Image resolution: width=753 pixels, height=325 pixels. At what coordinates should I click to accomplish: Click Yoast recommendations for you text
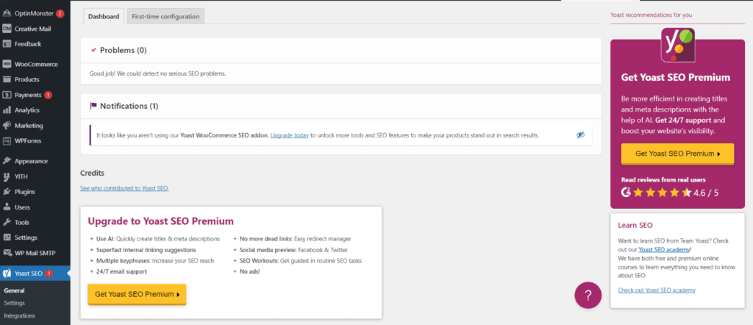pos(651,15)
